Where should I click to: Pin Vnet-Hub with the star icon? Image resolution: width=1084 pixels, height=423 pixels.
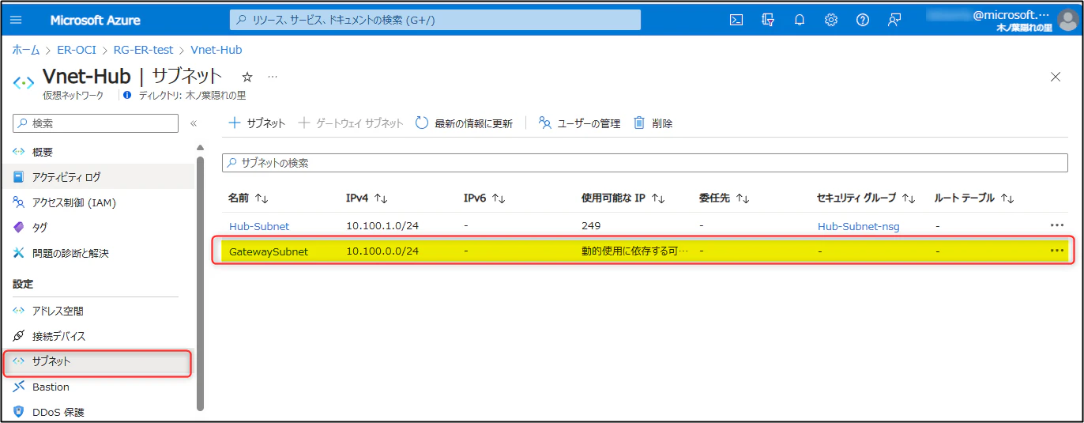(247, 77)
